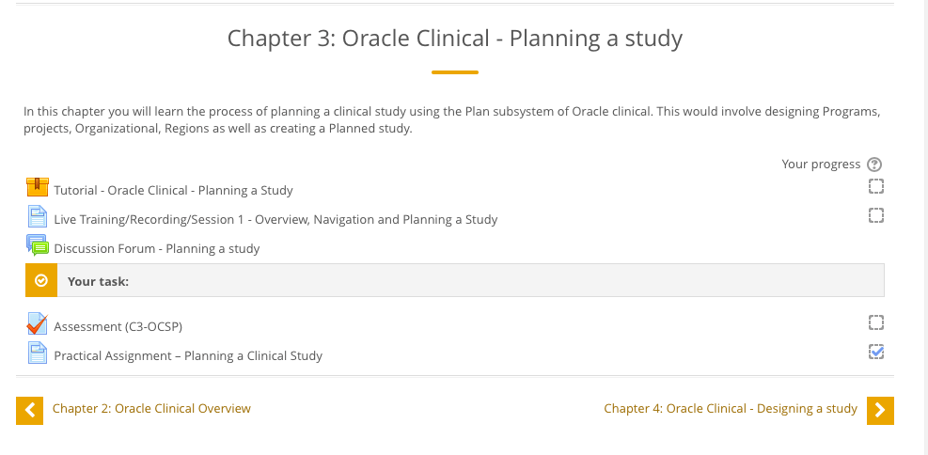The height and width of the screenshot is (455, 928).
Task: Check the Assessment (C3-OCSP) completion box
Action: click(x=876, y=322)
